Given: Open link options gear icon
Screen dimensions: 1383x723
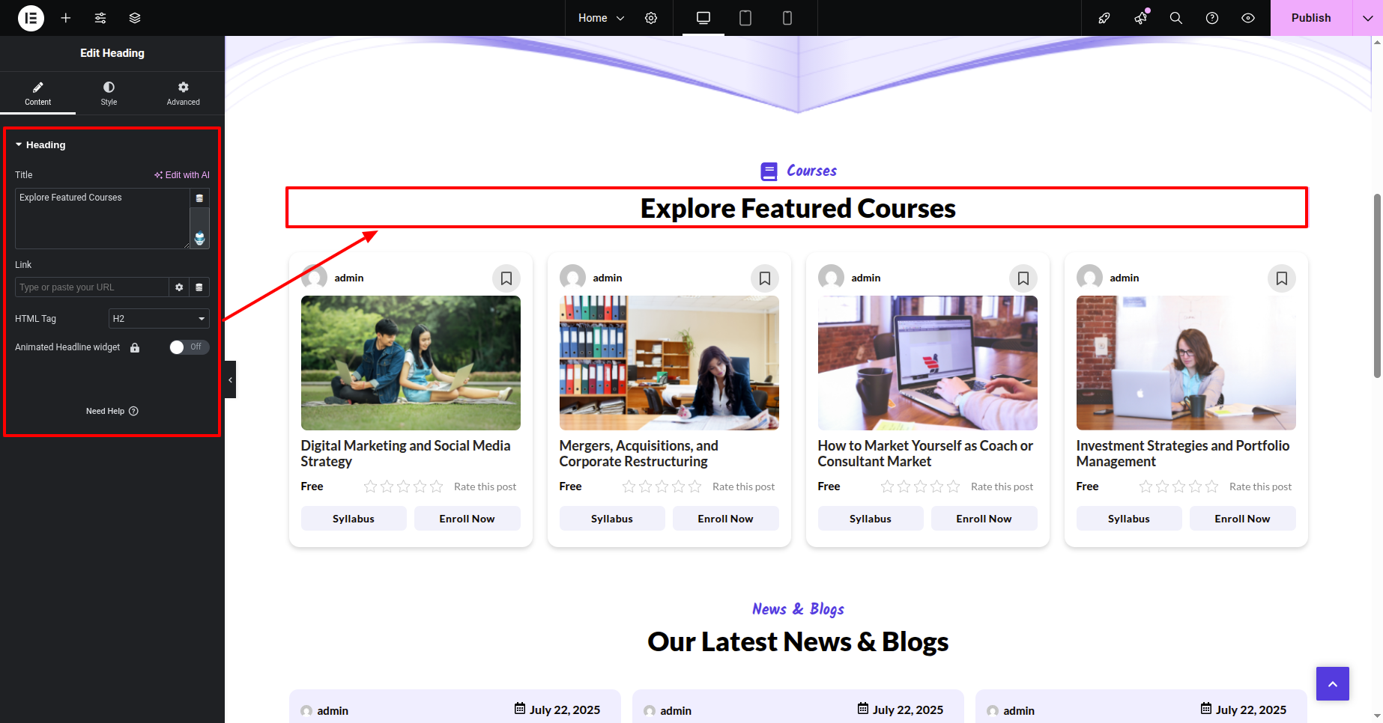Looking at the screenshot, I should point(179,287).
